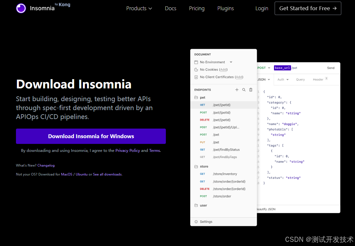
Task: Switch to the Header tab
Action: pyautogui.click(x=318, y=79)
